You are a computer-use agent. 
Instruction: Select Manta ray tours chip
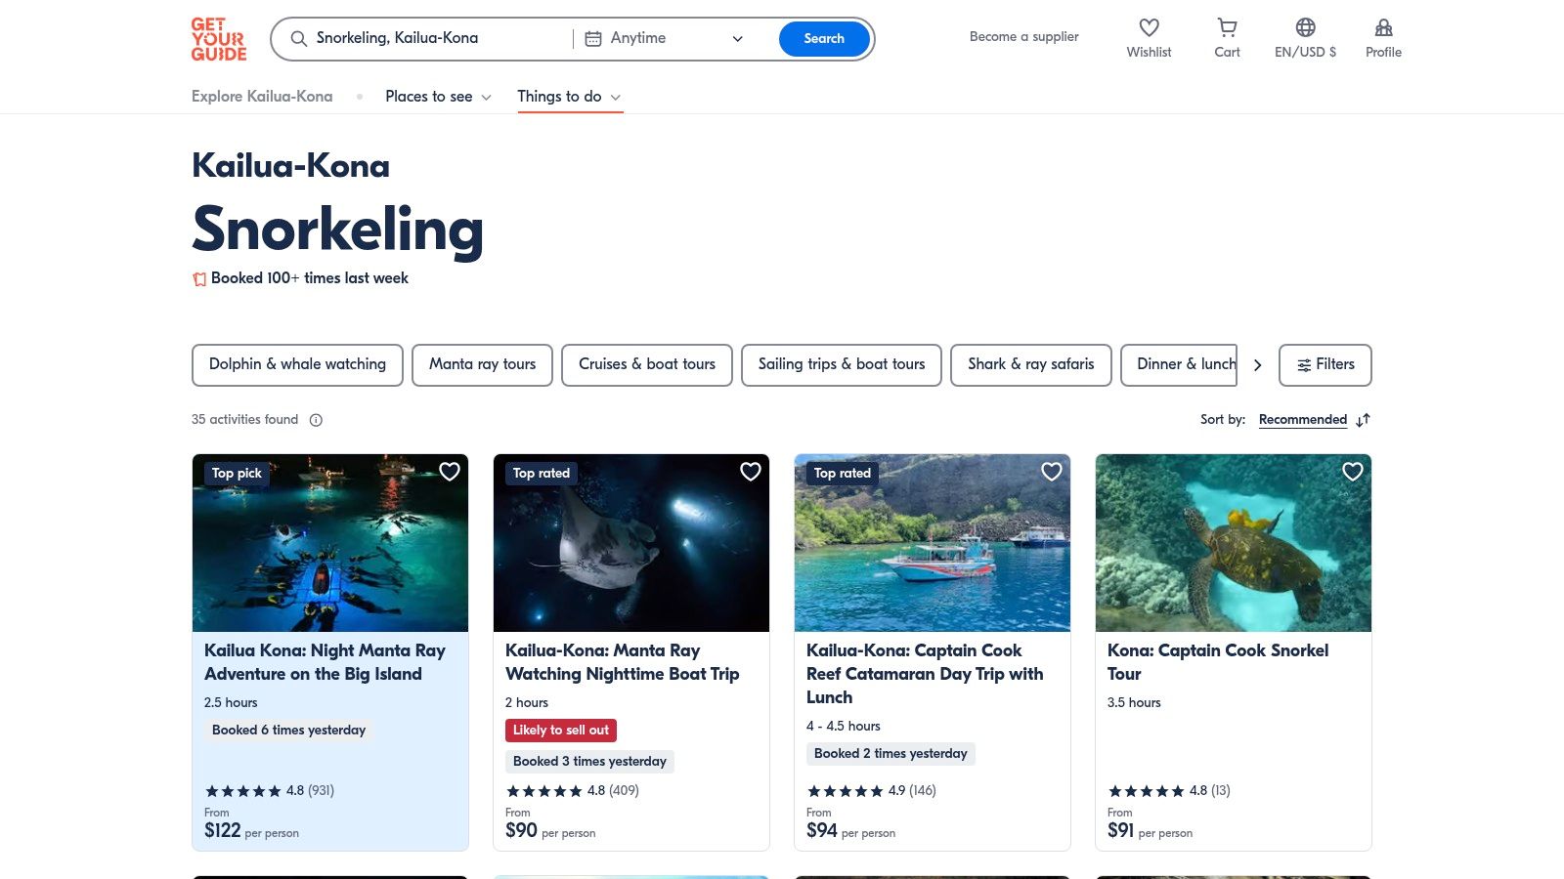(482, 365)
